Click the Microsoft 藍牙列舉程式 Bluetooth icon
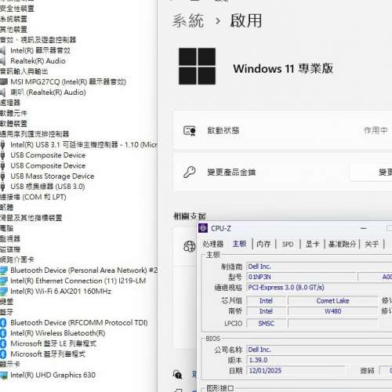This screenshot has height=392, width=392. pos(3,354)
